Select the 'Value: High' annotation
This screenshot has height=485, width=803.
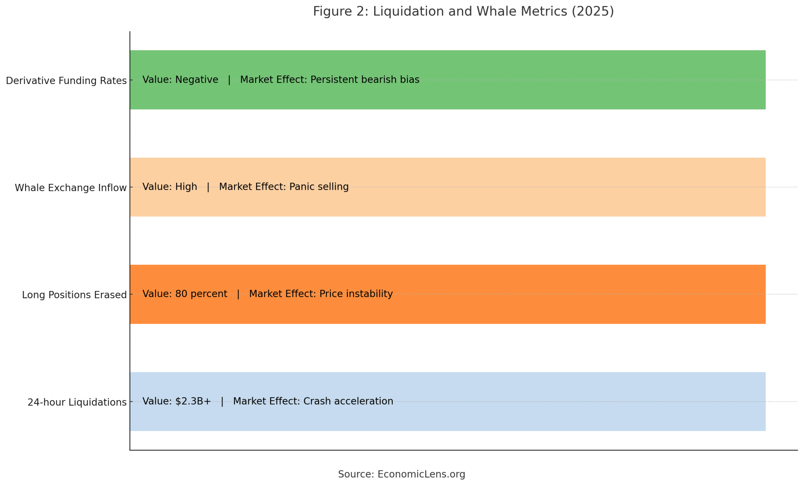pyautogui.click(x=170, y=187)
